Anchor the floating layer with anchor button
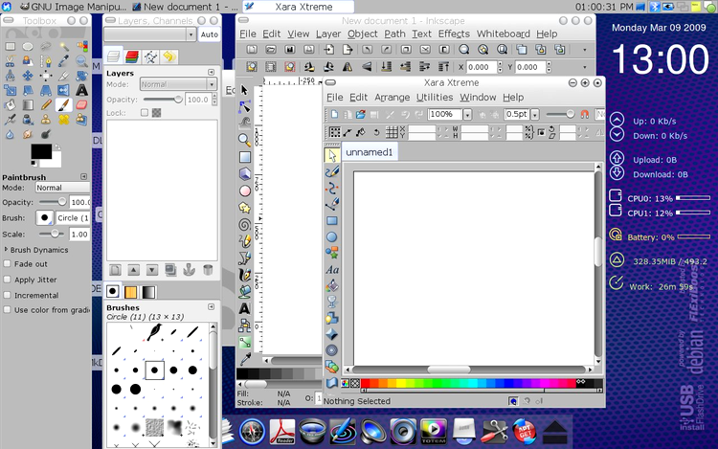 (189, 270)
